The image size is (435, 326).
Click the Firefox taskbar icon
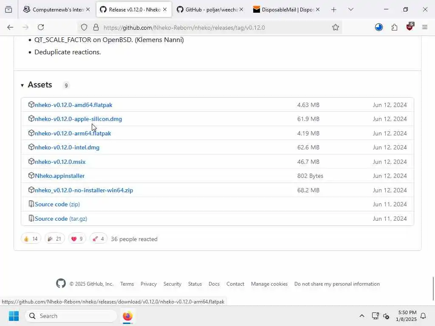tap(127, 316)
